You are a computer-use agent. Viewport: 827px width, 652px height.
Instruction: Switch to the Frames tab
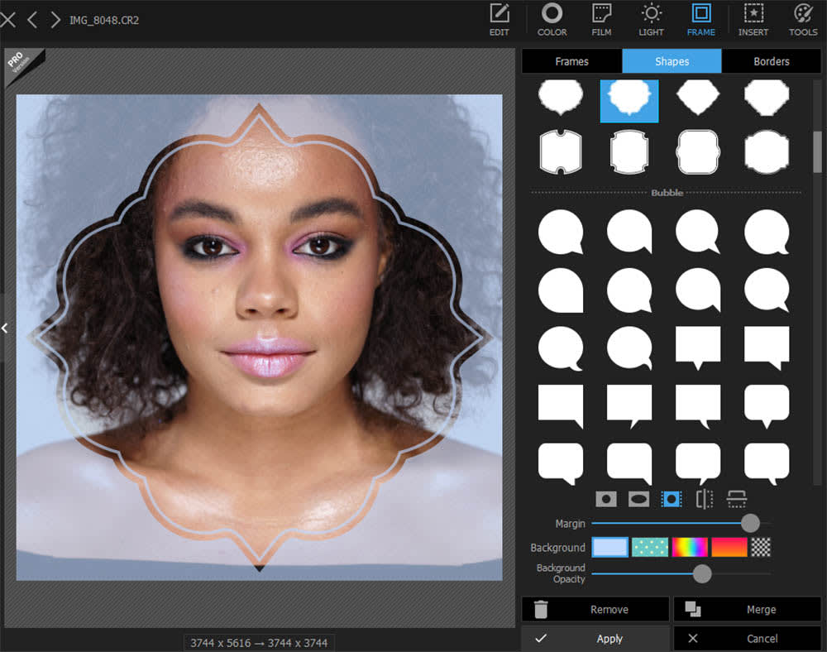571,60
